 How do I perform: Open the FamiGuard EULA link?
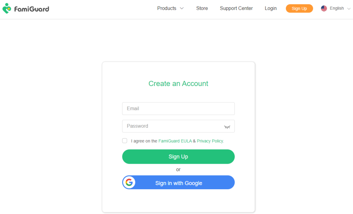pyautogui.click(x=175, y=141)
